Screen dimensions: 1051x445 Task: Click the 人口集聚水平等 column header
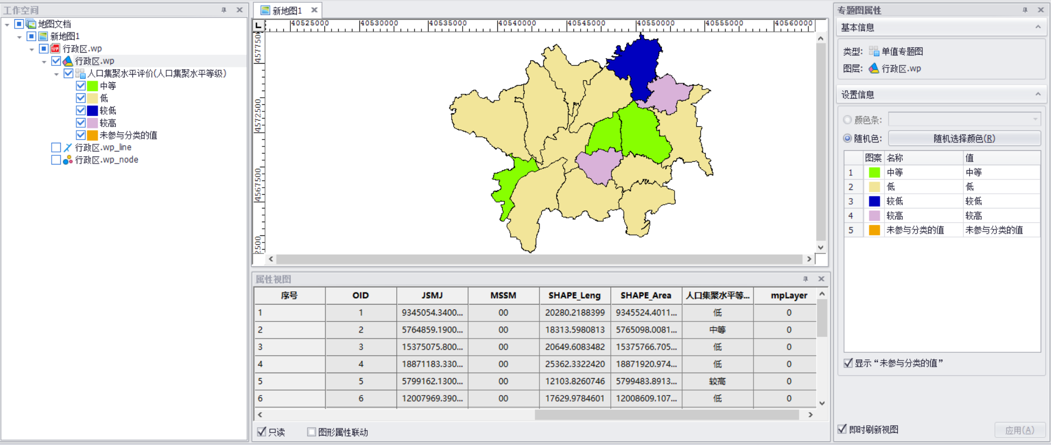[717, 295]
